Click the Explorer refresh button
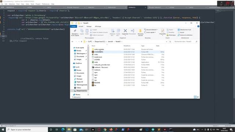 click(170, 41)
